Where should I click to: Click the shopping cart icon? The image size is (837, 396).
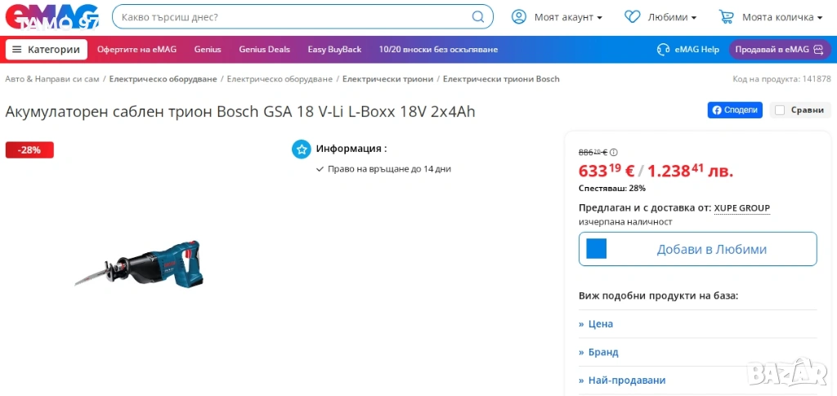(x=726, y=16)
